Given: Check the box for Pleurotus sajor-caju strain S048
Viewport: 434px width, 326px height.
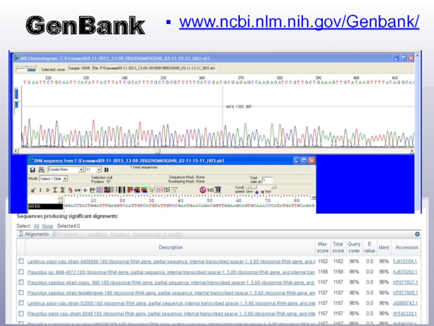Looking at the screenshot, I should coord(21,314).
